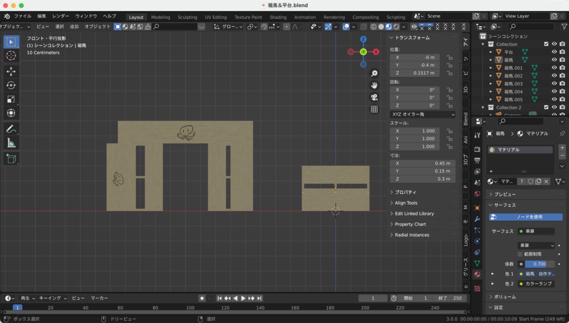Click the Add Cube tool
The height and width of the screenshot is (323, 569).
pyautogui.click(x=11, y=159)
